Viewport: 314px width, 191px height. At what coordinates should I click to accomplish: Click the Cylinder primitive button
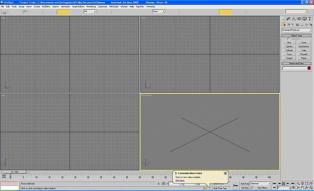pos(289,50)
